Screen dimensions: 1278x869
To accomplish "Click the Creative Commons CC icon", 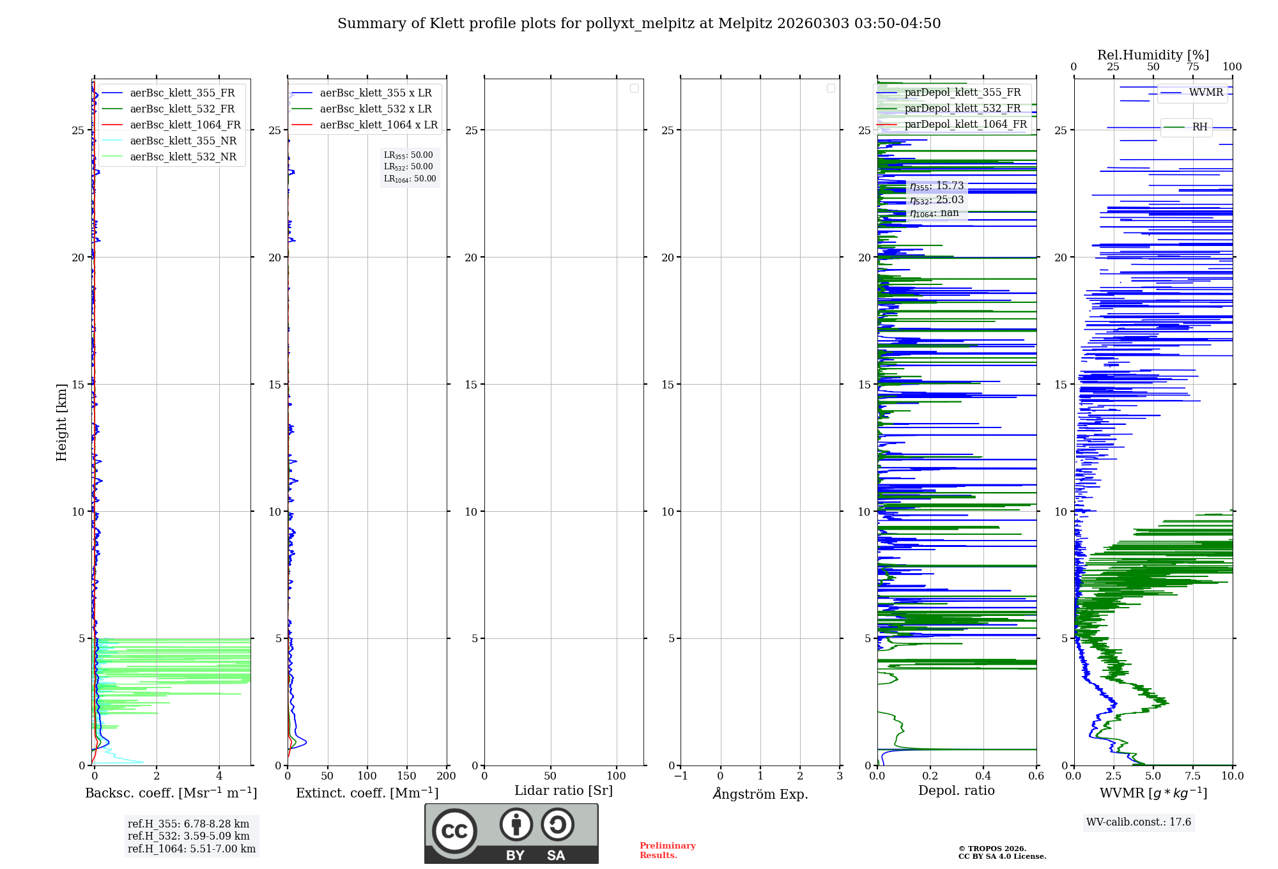I will pyautogui.click(x=454, y=831).
